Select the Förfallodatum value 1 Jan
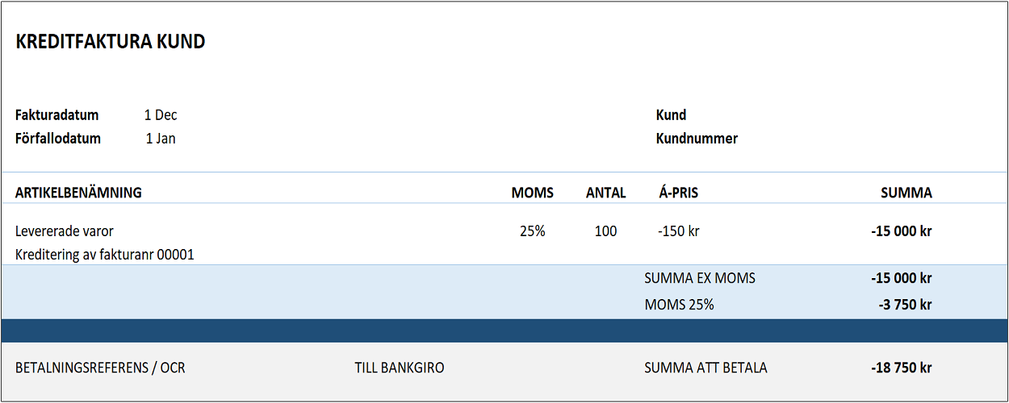 click(161, 139)
